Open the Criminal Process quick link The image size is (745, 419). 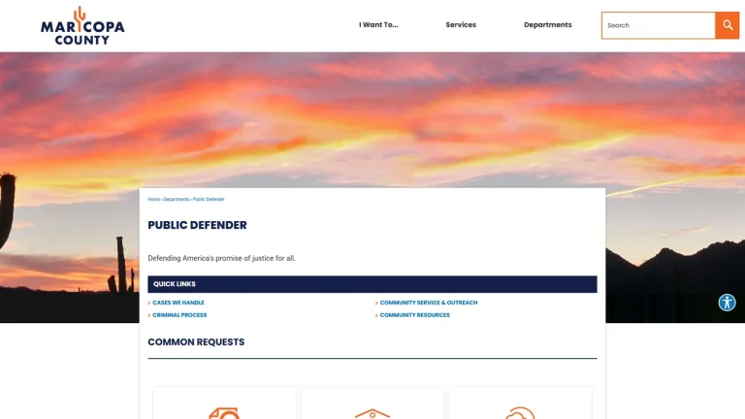pos(179,315)
